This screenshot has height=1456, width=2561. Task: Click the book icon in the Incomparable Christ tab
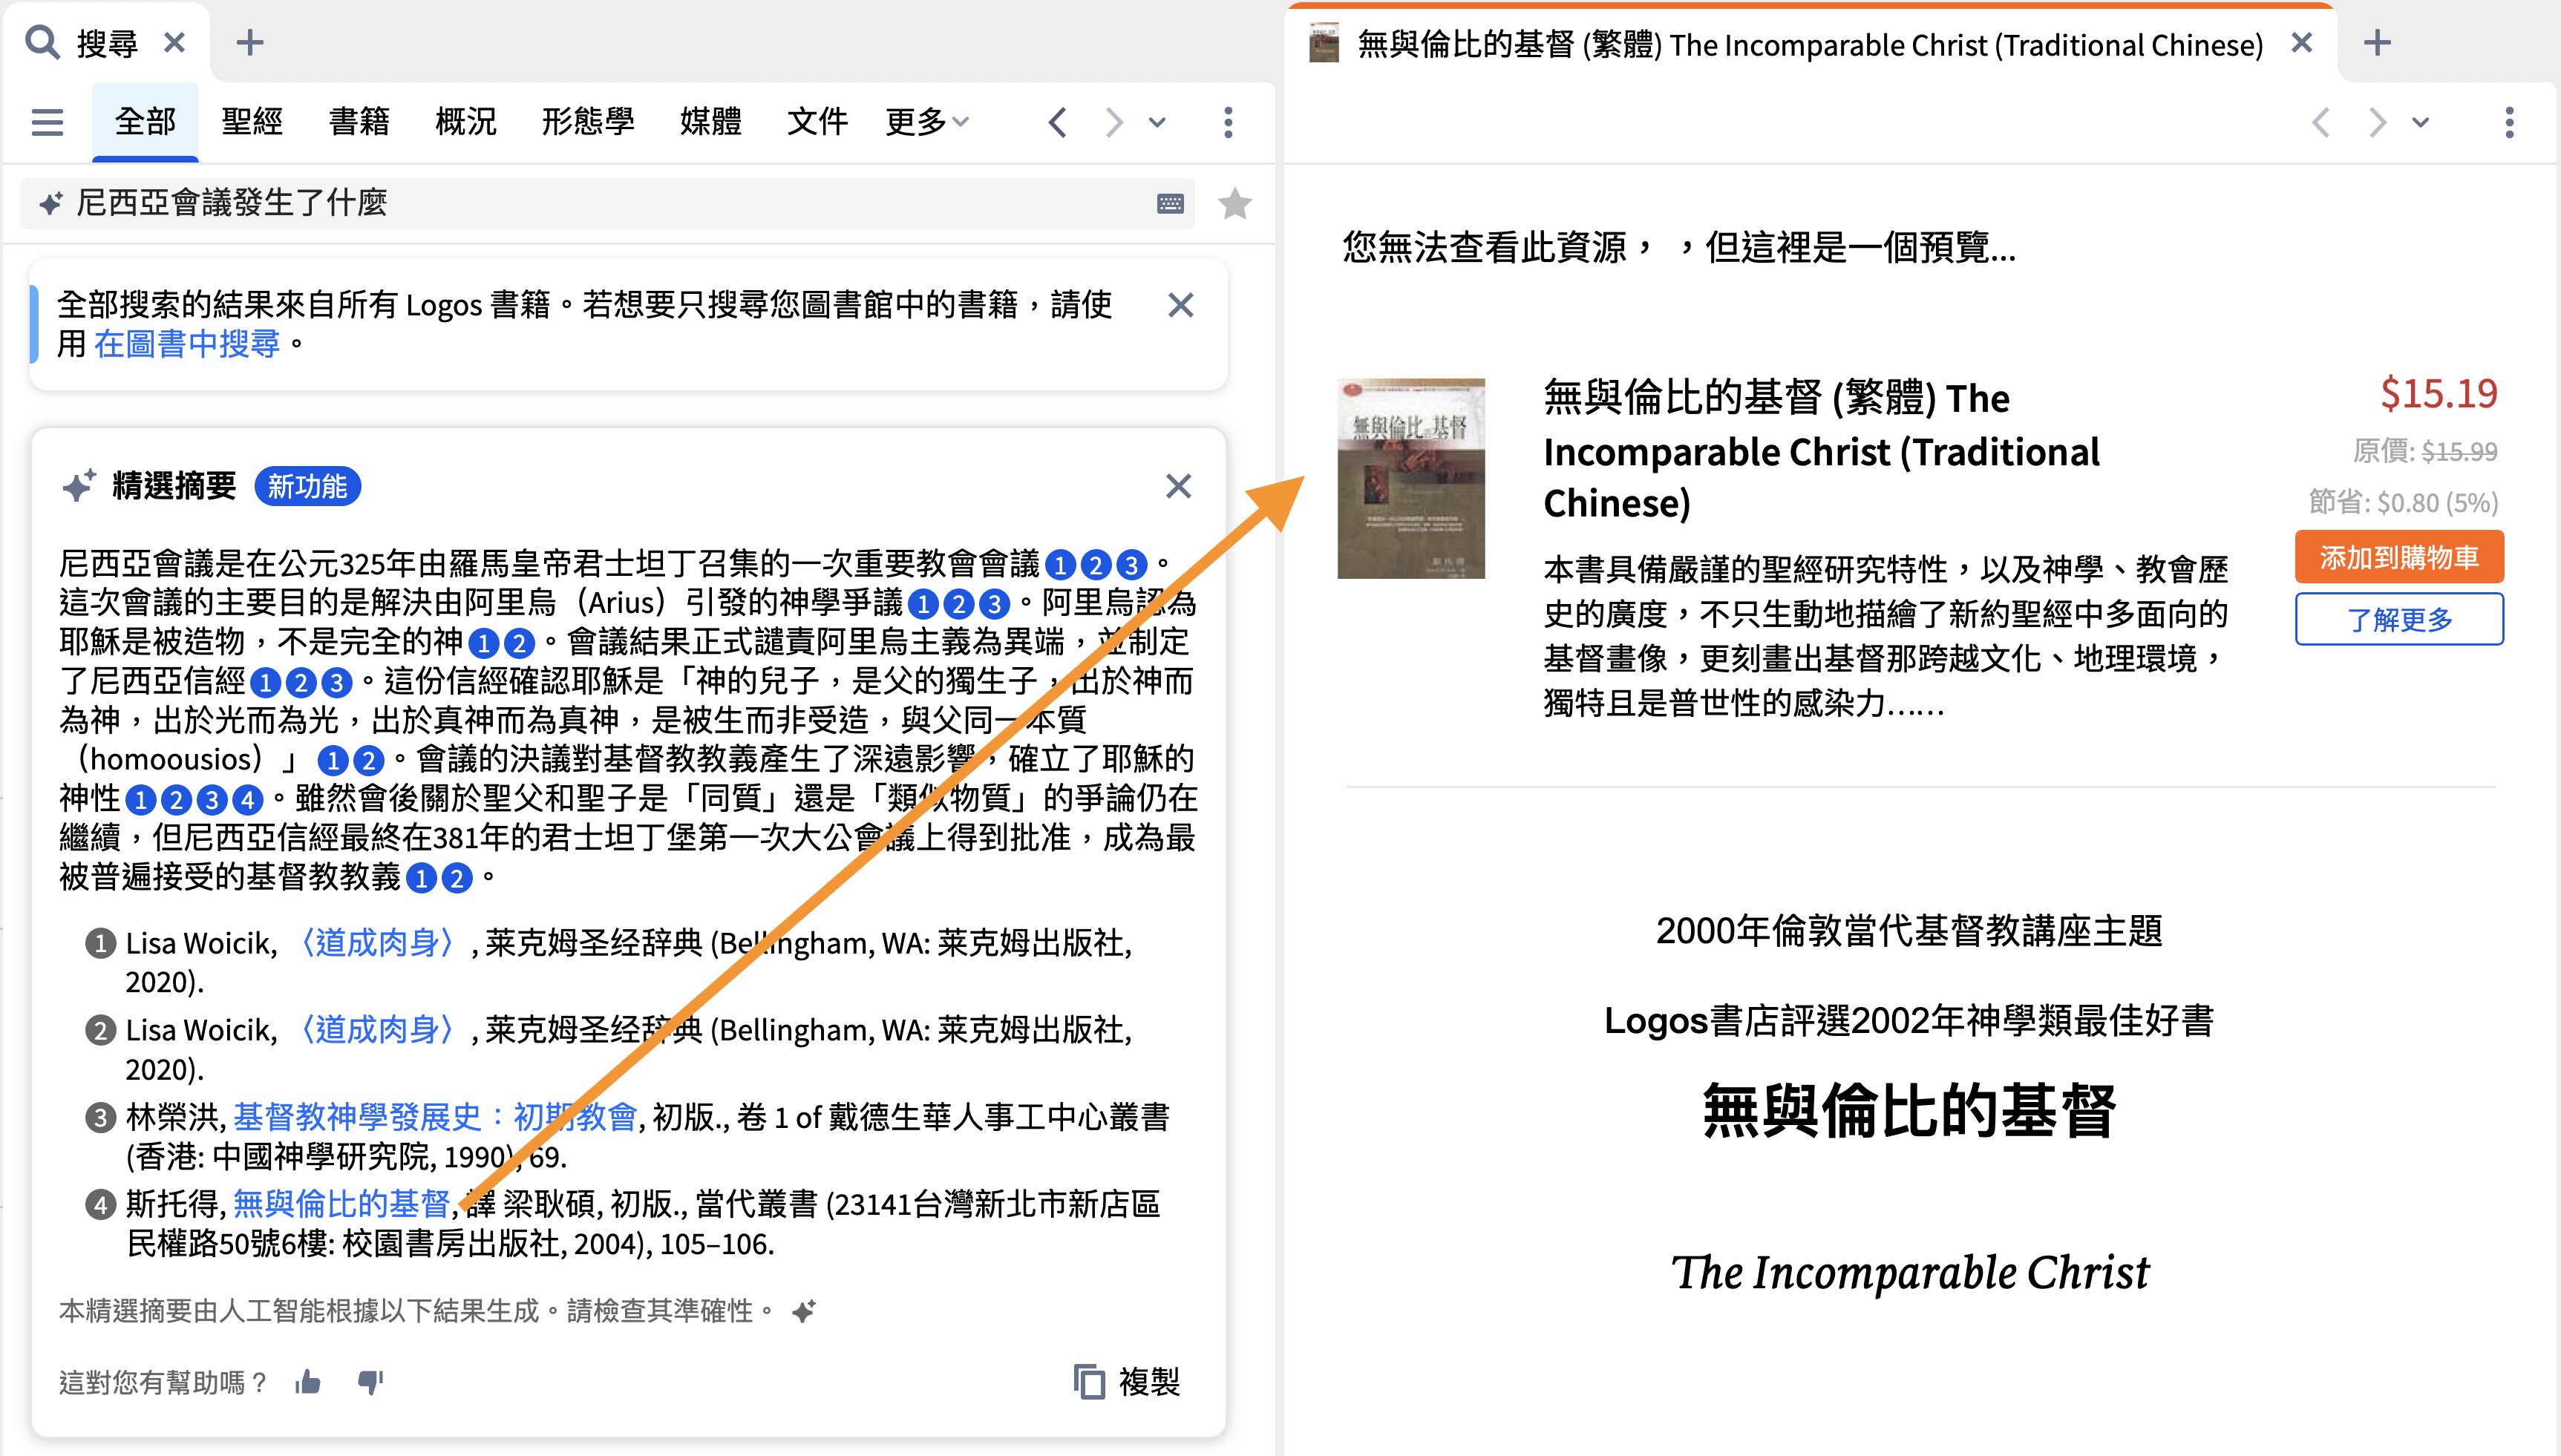(1324, 44)
